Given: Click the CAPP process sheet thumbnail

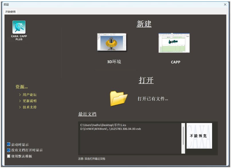Looking at the screenshot, I should [x=174, y=43].
